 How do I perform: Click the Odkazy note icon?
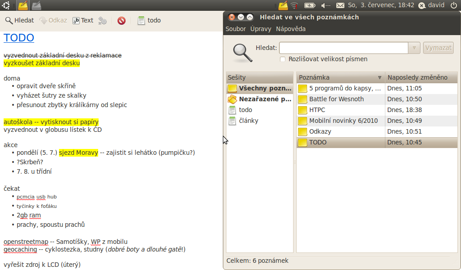303,131
